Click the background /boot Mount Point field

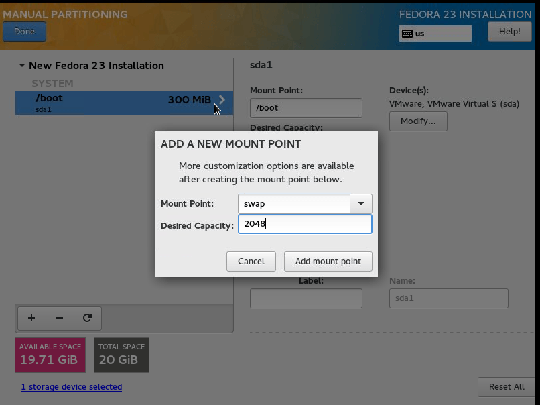(306, 108)
